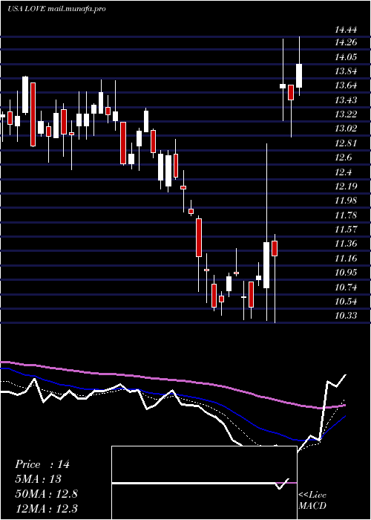Click the Price : 14 readout
The height and width of the screenshot is (520, 371).
pyautogui.click(x=42, y=464)
